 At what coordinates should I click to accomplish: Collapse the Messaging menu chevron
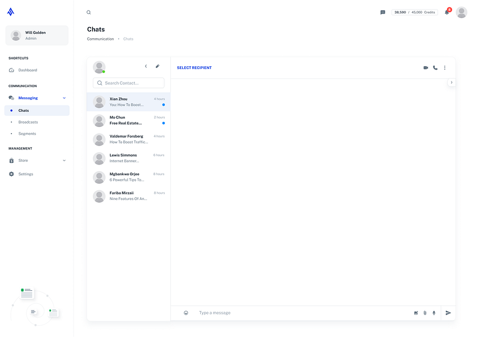tap(64, 98)
